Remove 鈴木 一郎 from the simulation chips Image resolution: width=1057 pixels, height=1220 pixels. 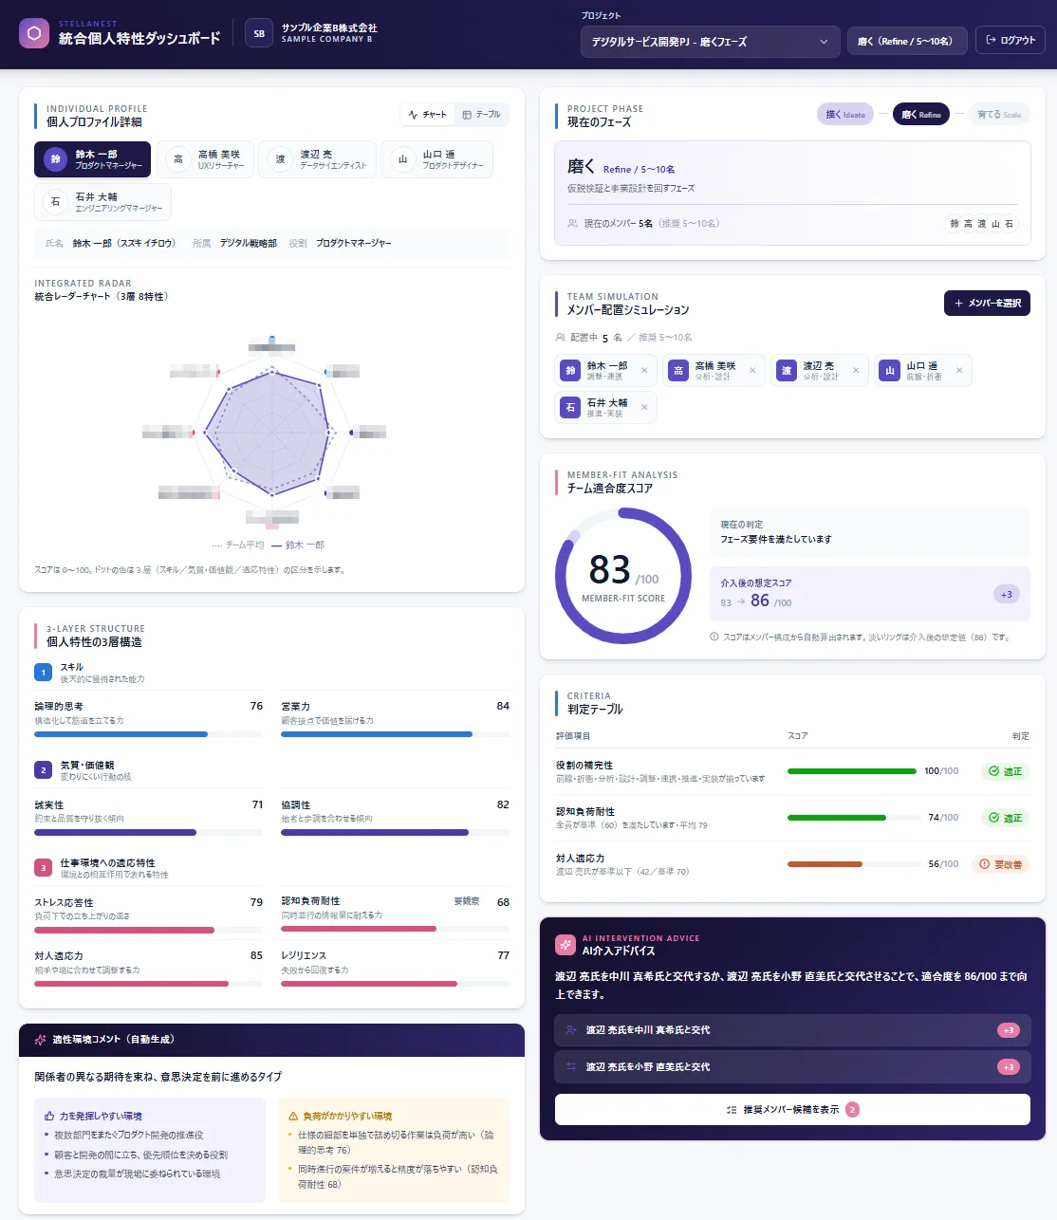[644, 371]
